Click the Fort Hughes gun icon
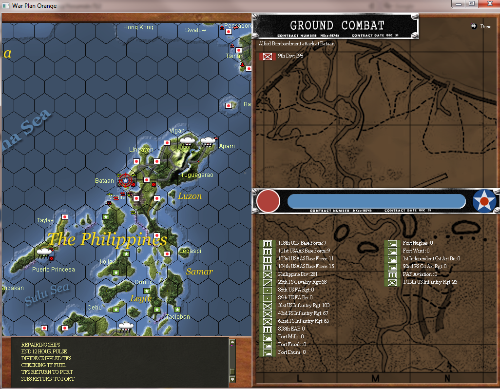500x389 pixels. [392, 244]
